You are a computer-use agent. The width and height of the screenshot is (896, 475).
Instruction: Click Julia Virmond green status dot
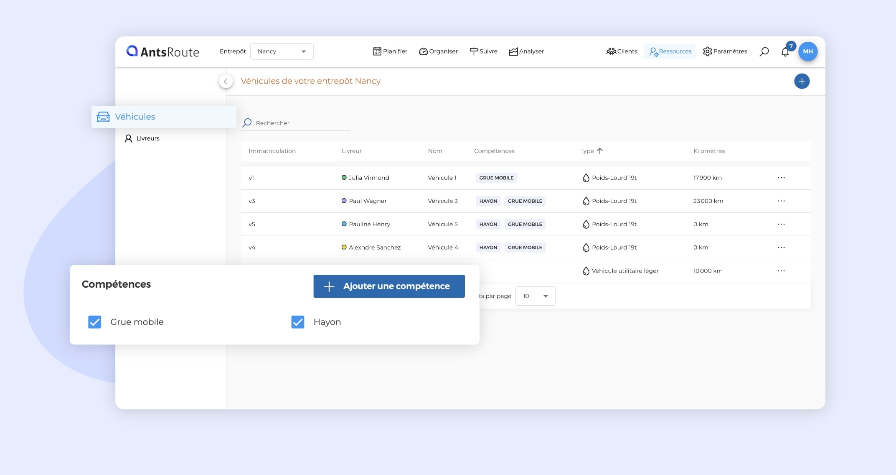pyautogui.click(x=344, y=178)
